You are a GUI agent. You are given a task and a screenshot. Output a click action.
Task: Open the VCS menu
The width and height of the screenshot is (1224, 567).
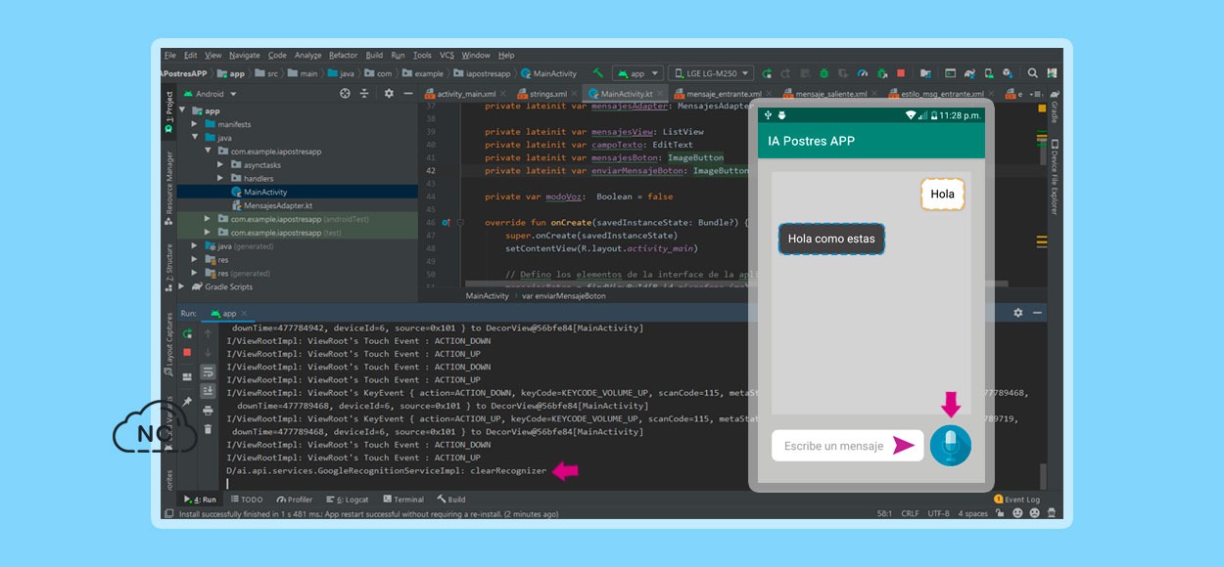(x=447, y=56)
